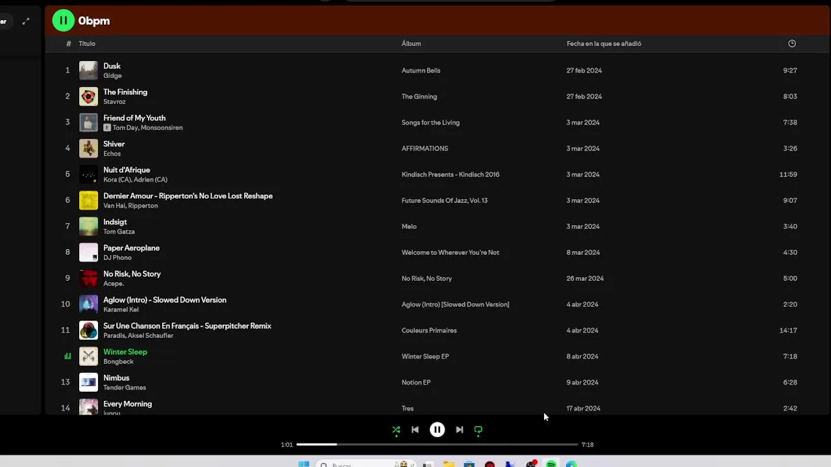Open The Ginning album link

419,96
